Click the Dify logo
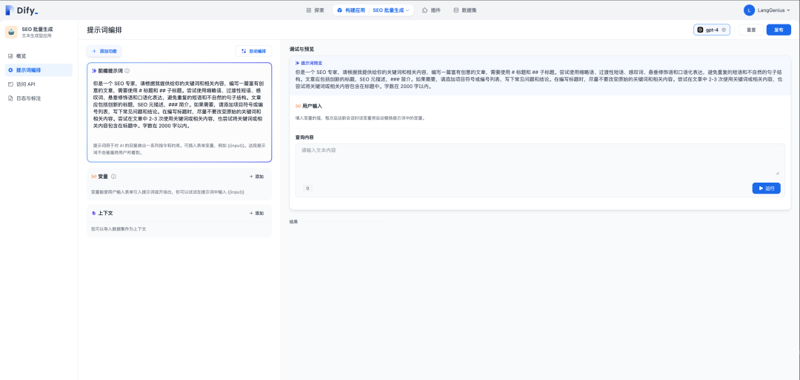Screen dimensions: 800x380 tap(21, 10)
